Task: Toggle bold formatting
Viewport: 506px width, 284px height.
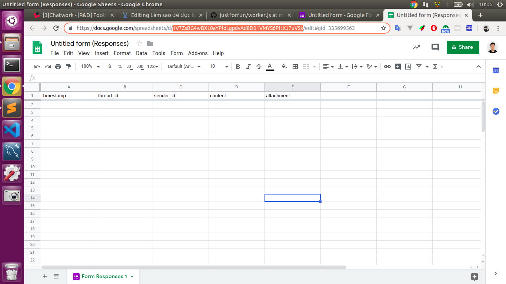Action: 238,67
